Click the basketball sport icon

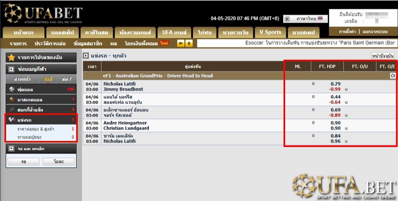[12, 99]
